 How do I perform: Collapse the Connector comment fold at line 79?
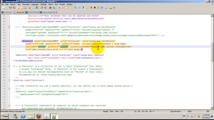9,105
